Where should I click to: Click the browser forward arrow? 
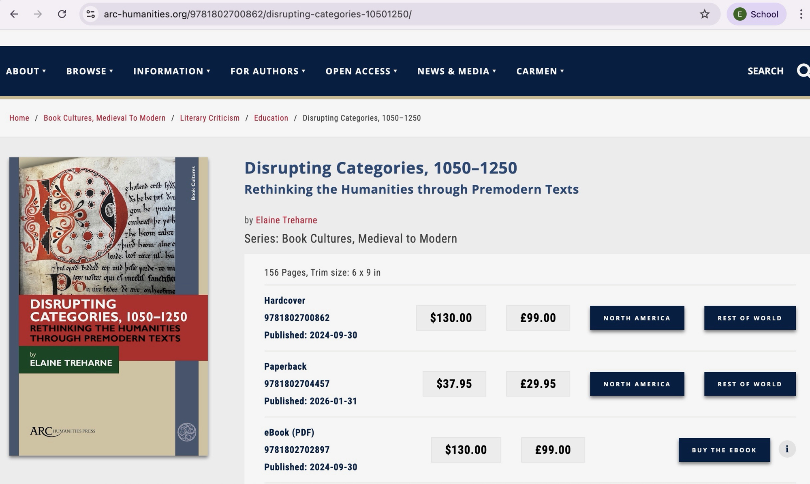tap(38, 14)
